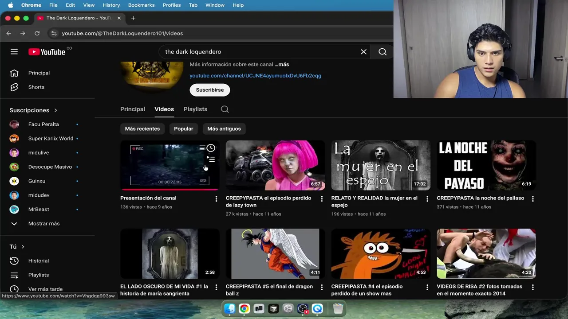Go back with browser back arrow
This screenshot has height=319, width=568.
(x=9, y=33)
